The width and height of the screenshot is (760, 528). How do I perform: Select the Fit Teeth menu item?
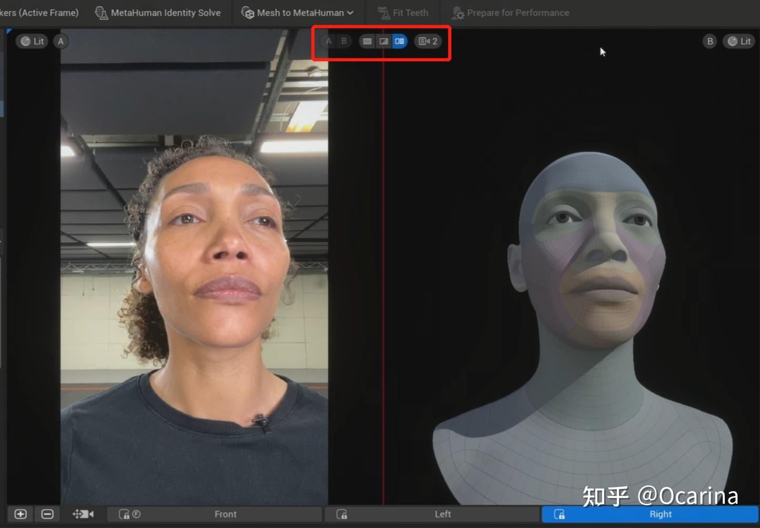[x=403, y=12]
